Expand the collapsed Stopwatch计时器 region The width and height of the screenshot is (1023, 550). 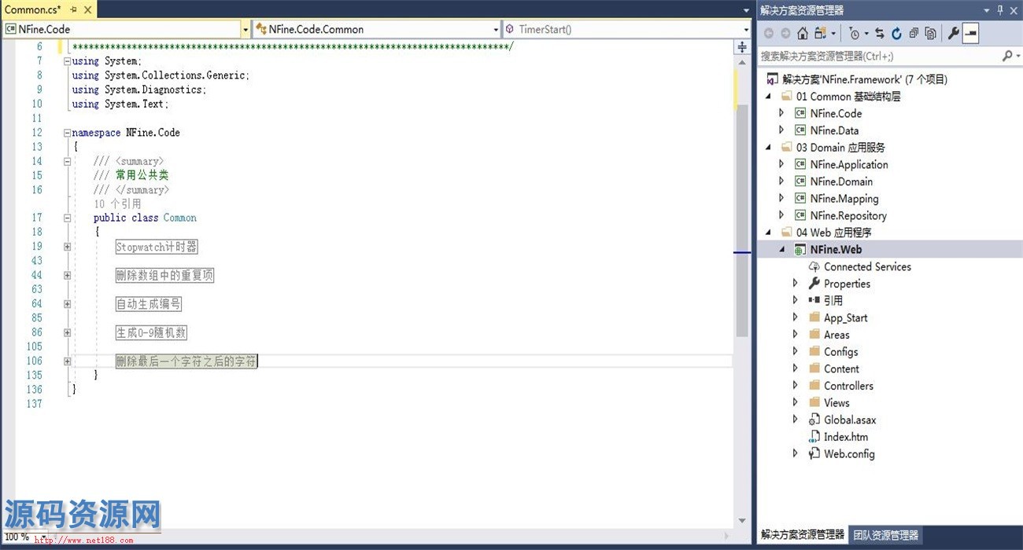(x=67, y=247)
